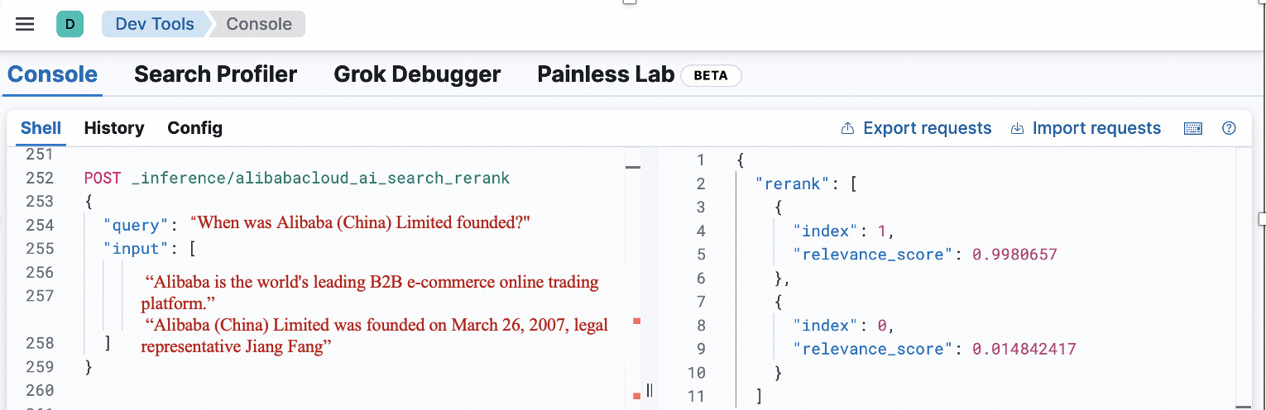The width and height of the screenshot is (1266, 410).
Task: Click output line number 6
Action: tap(701, 278)
